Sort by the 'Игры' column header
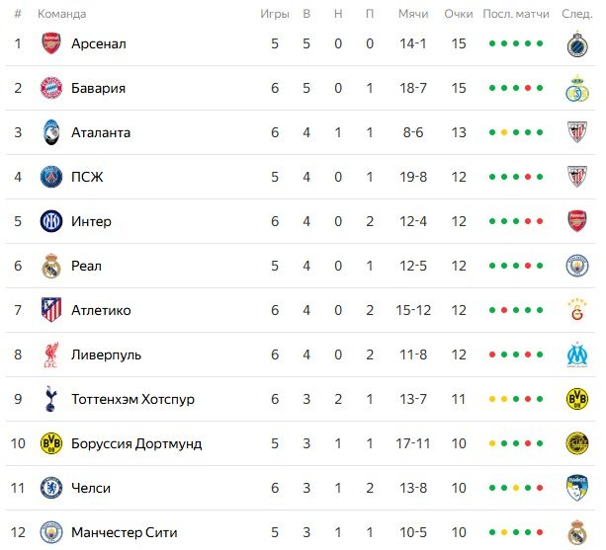 tap(275, 14)
